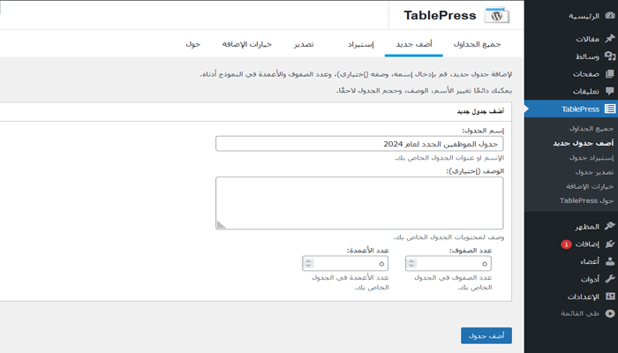Click the rows count spinner arrows
618x353 pixels.
pyautogui.click(x=411, y=264)
